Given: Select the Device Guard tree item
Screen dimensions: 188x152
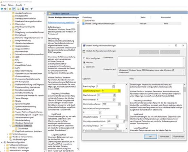Looking at the screenshot, I should point(21,35).
